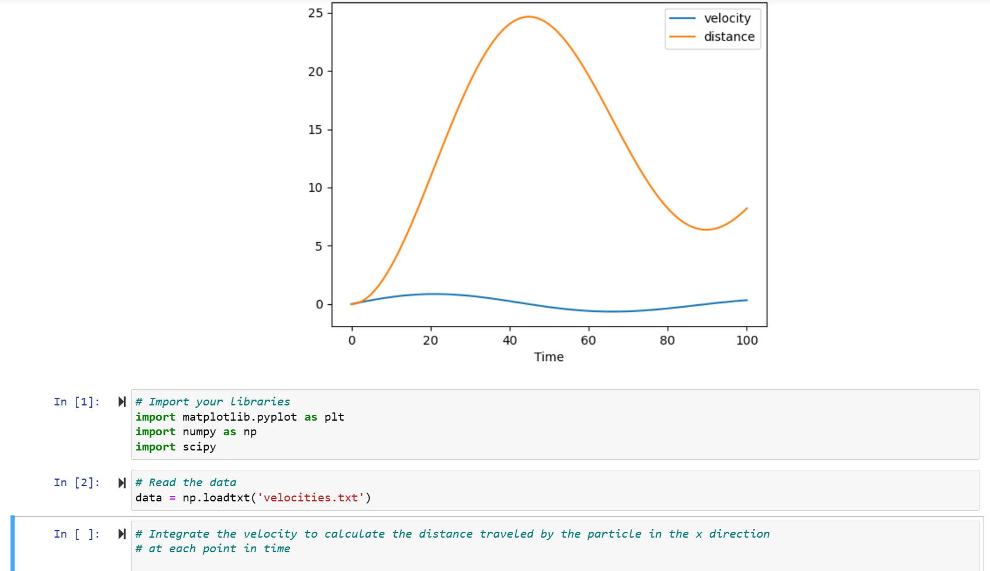The image size is (990, 571).
Task: Click the blue active-cell indicator bar
Action: click(x=12, y=544)
